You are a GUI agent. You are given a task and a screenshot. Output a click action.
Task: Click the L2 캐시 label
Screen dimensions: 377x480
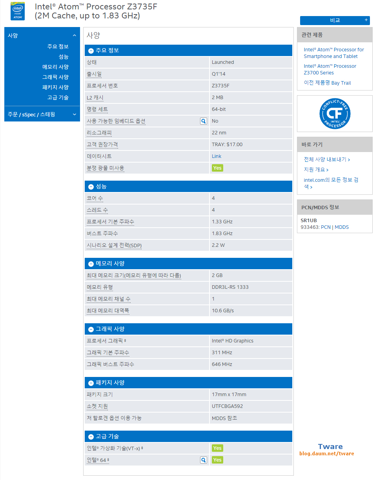tap(95, 98)
